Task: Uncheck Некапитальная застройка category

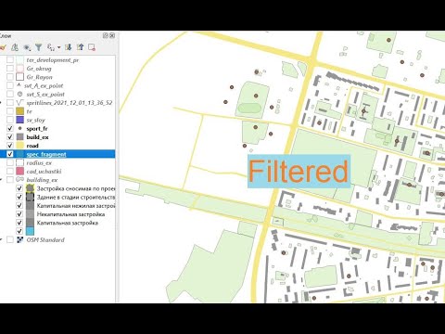Action: [19, 214]
